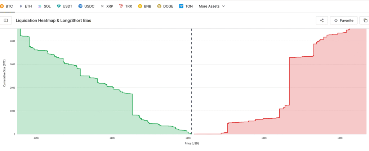Click the TON coin icon
Image resolution: width=369 pixels, height=151 pixels.
click(x=181, y=6)
